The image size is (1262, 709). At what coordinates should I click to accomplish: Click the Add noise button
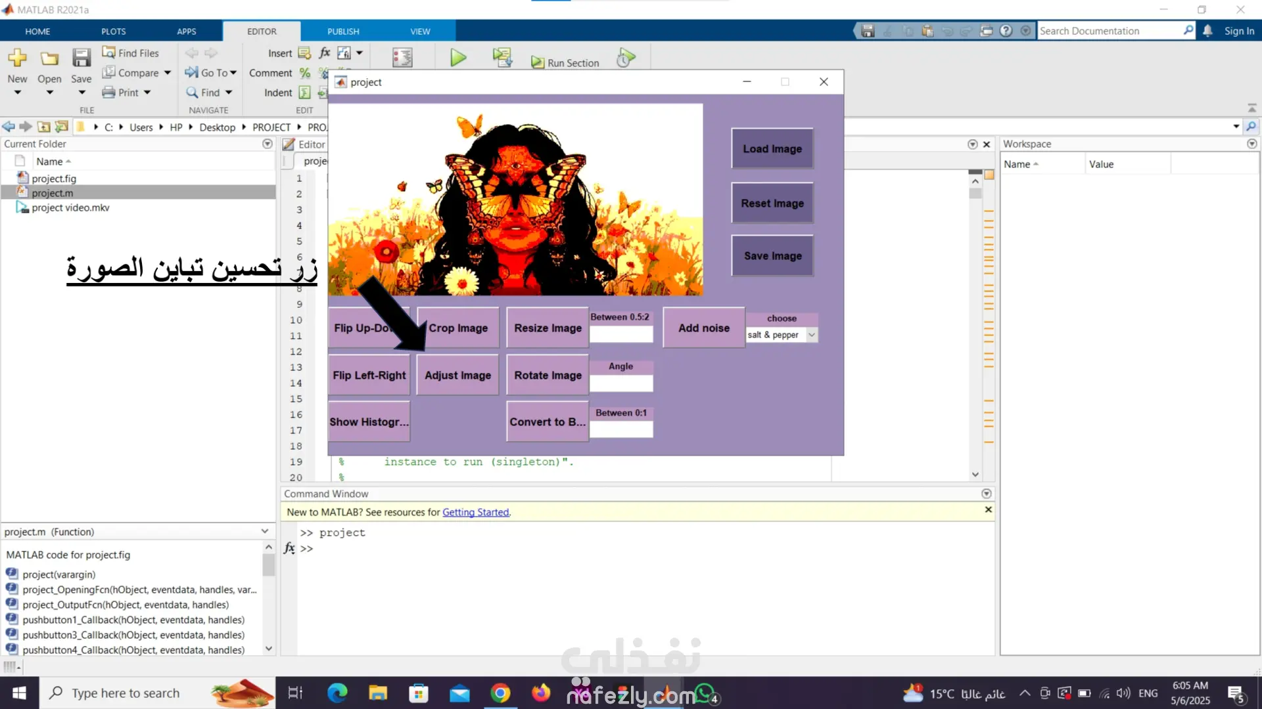coord(704,328)
